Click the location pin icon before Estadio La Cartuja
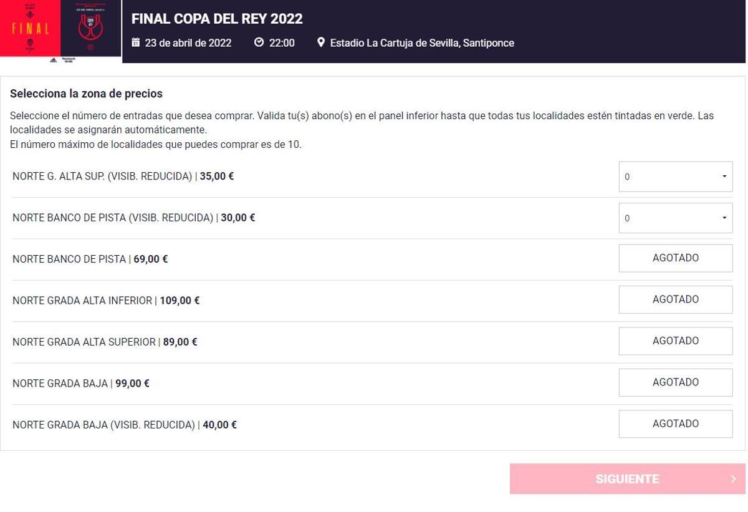Viewport: 748px width, 512px height. [321, 42]
